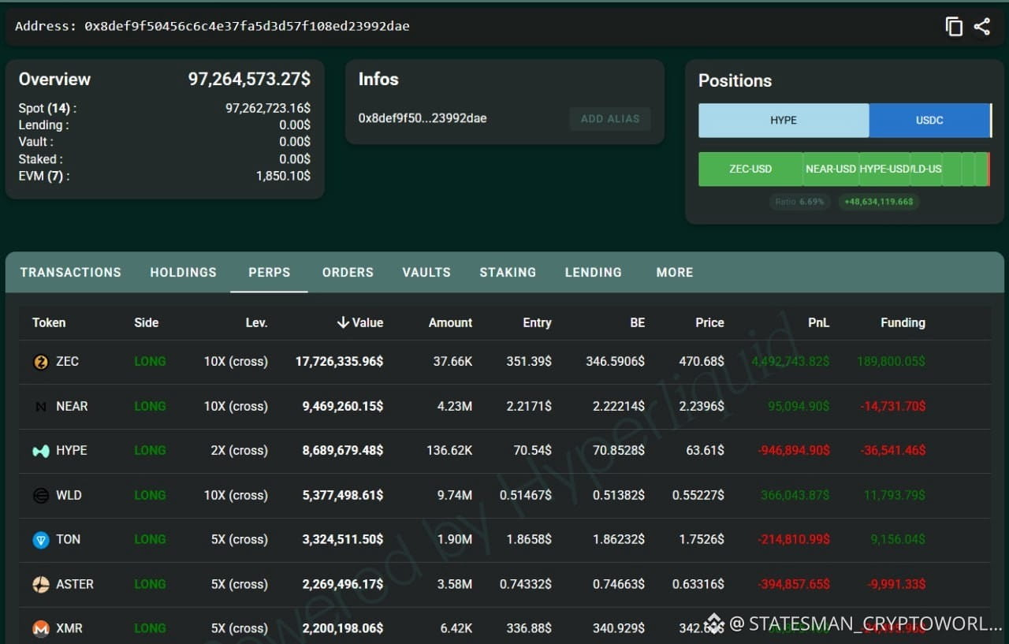Click the NEAR position value 9,469,260.15$

tap(343, 406)
